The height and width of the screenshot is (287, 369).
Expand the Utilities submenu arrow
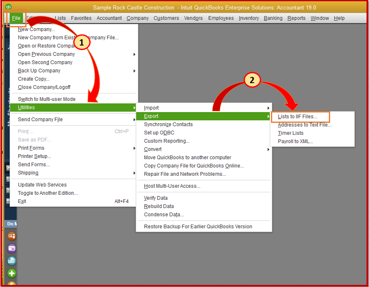pyautogui.click(x=134, y=108)
